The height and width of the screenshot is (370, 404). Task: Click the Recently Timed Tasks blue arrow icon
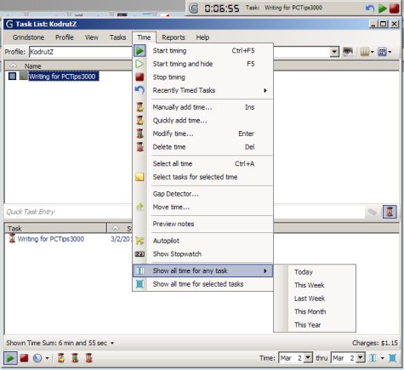(x=139, y=90)
